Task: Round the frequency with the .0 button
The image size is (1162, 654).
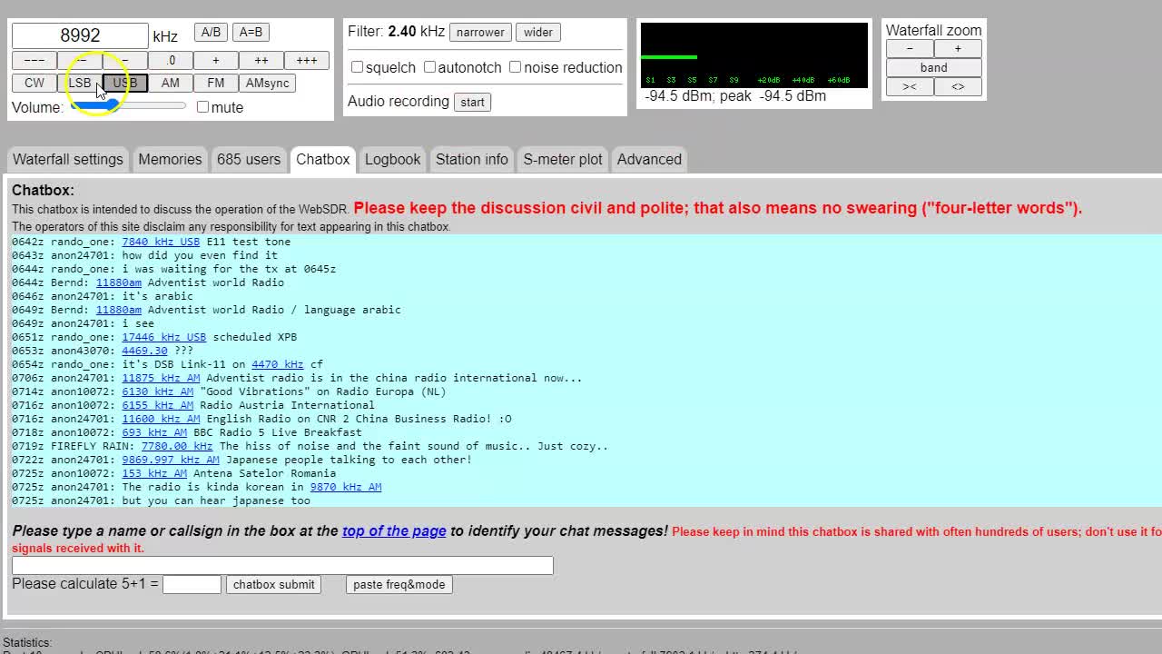Action: pos(171,60)
